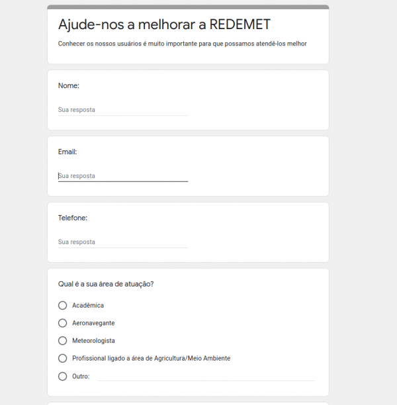Click the "Profissional ligado a área" label text
This screenshot has width=397, height=405.
(x=151, y=359)
